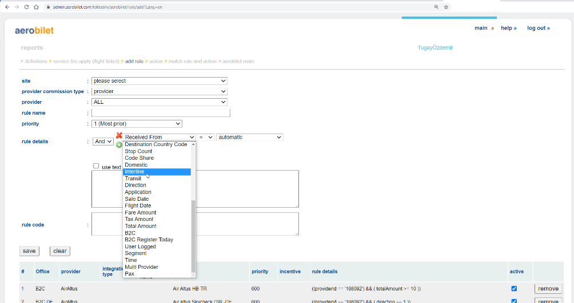Screen dimensions: 574x303
Task: Click the browser home icon
Action: 36,7
